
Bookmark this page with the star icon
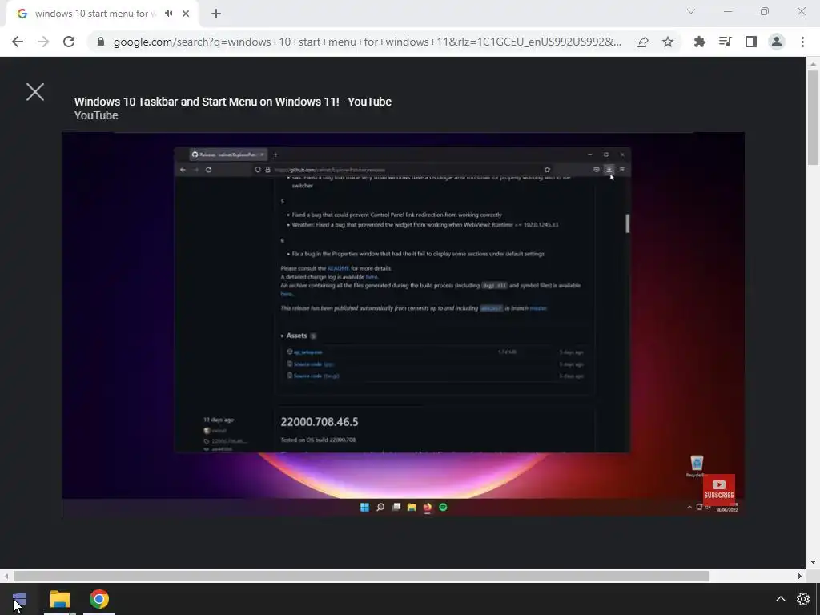(x=668, y=42)
